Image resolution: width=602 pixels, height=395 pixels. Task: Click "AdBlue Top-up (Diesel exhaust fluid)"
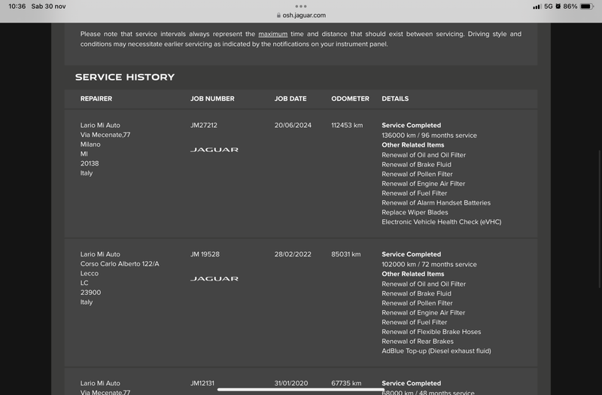[436, 351]
